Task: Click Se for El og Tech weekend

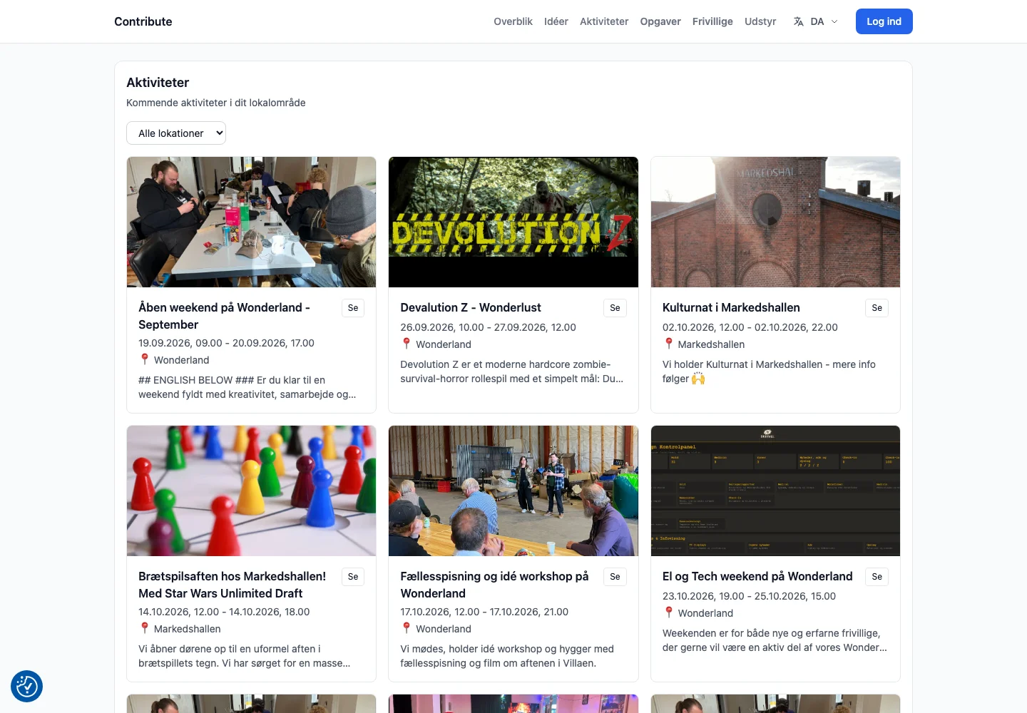Action: coord(877,577)
